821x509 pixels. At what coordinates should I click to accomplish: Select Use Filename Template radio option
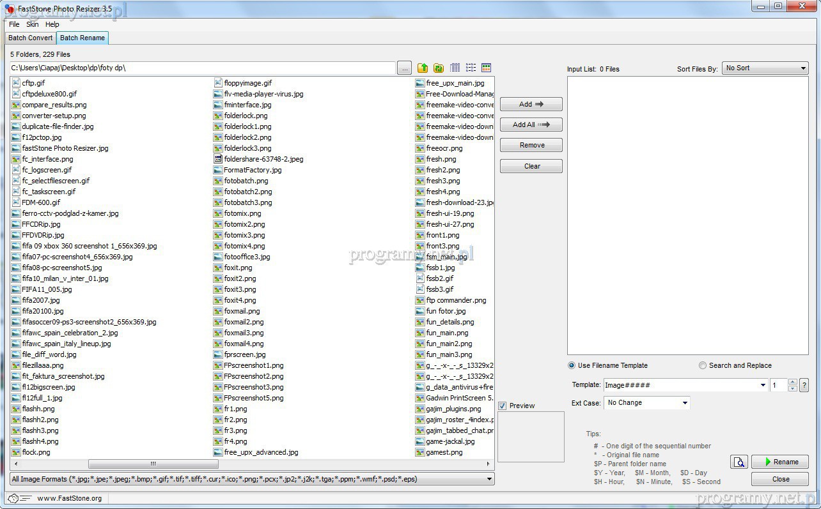[x=572, y=365]
